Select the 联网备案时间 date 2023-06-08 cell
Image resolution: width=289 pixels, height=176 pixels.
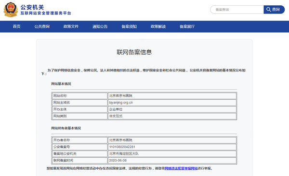point(172,160)
